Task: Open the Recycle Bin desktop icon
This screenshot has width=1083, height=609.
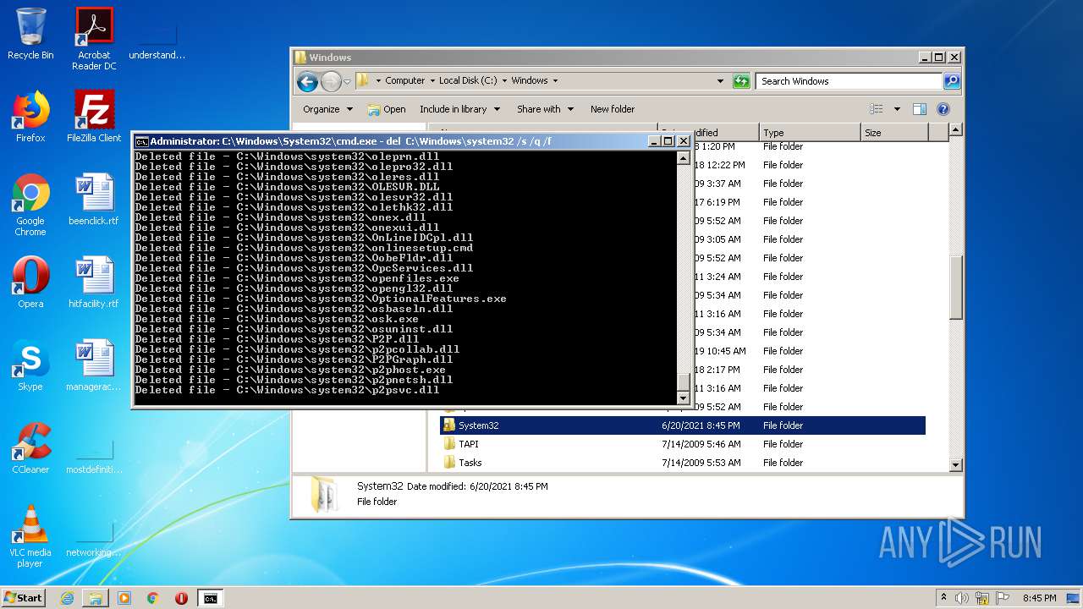Action: pyautogui.click(x=30, y=34)
